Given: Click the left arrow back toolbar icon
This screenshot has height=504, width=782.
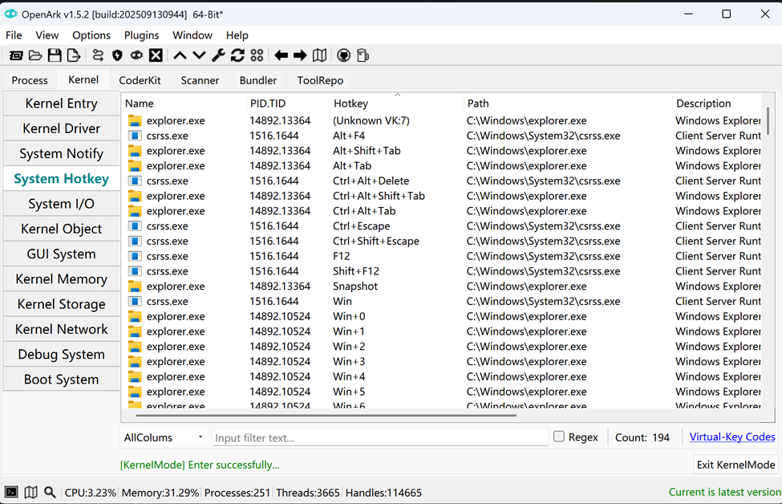Looking at the screenshot, I should 281,55.
